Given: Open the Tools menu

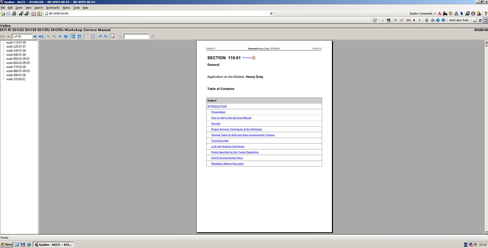Looking at the screenshot, I should tap(76, 8).
